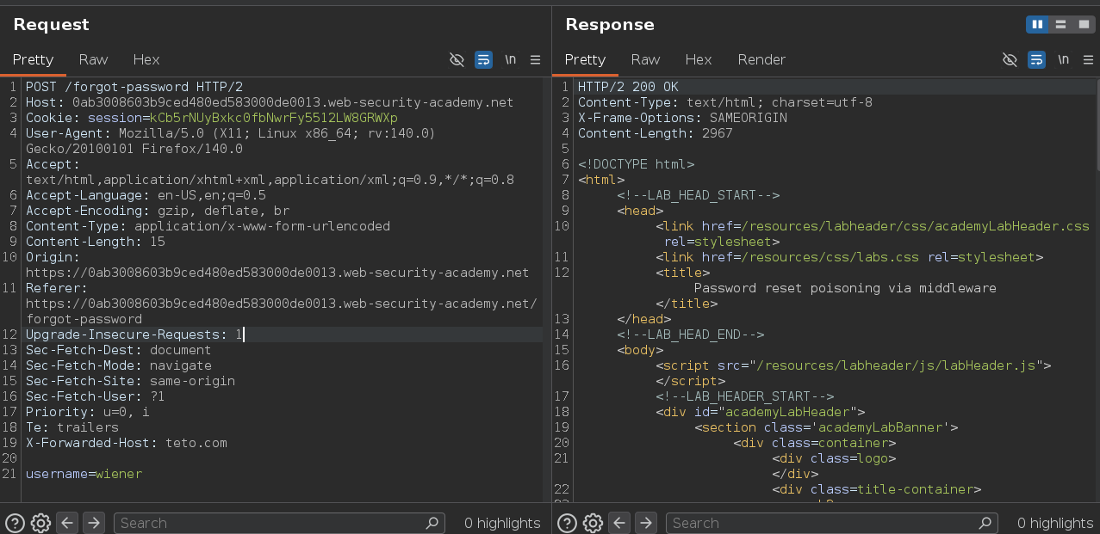Click magnifier icon in Request search box
The width and height of the screenshot is (1100, 534).
(x=432, y=523)
